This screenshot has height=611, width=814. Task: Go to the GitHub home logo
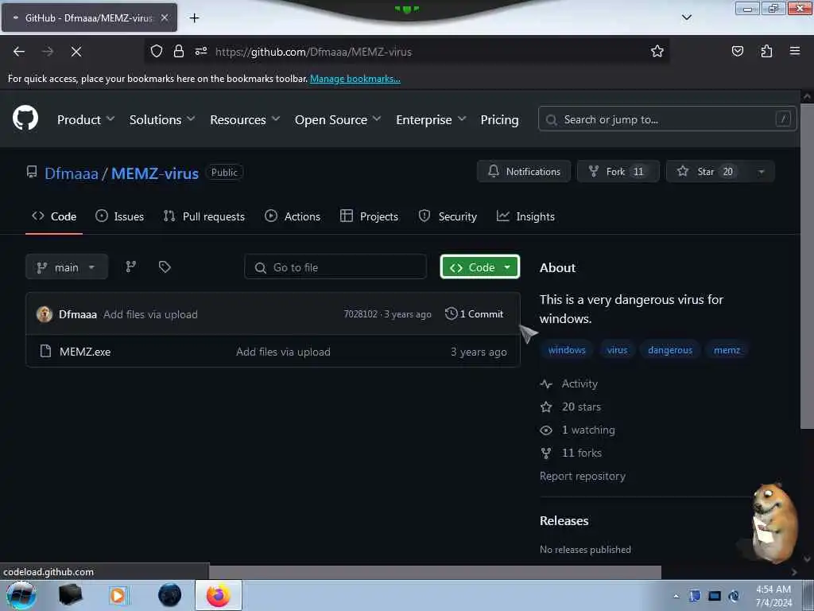pyautogui.click(x=25, y=118)
